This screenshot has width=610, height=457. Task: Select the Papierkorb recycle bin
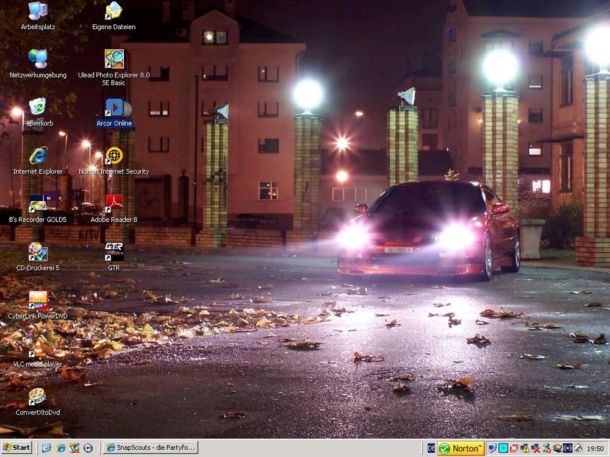tap(38, 107)
